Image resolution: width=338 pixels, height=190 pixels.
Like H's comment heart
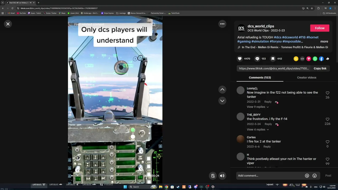coord(327,159)
